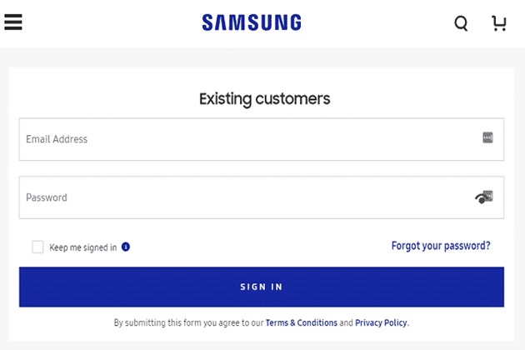Click the Existing customers heading
This screenshot has width=525, height=350.
[x=264, y=98]
